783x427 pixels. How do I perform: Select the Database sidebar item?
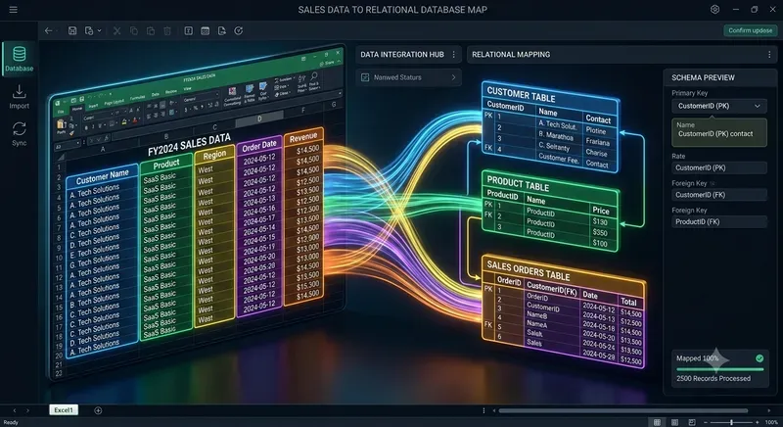19,59
